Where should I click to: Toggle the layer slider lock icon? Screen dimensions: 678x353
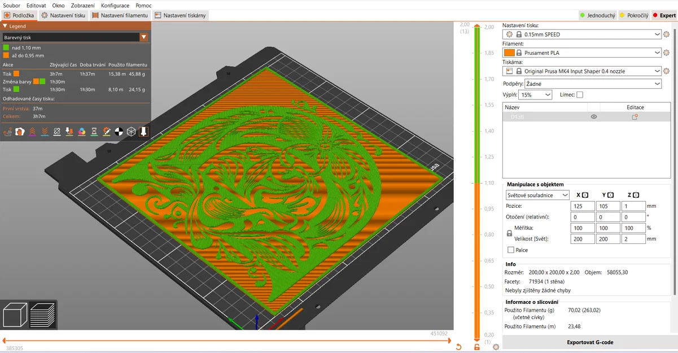pos(477,347)
